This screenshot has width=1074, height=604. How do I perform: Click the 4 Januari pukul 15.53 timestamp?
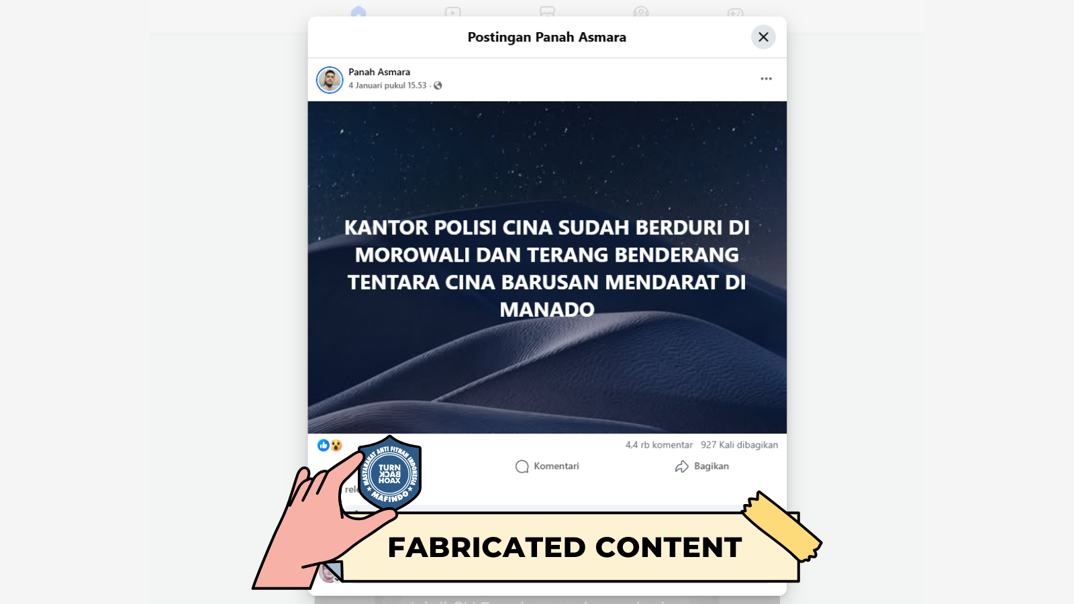[387, 85]
